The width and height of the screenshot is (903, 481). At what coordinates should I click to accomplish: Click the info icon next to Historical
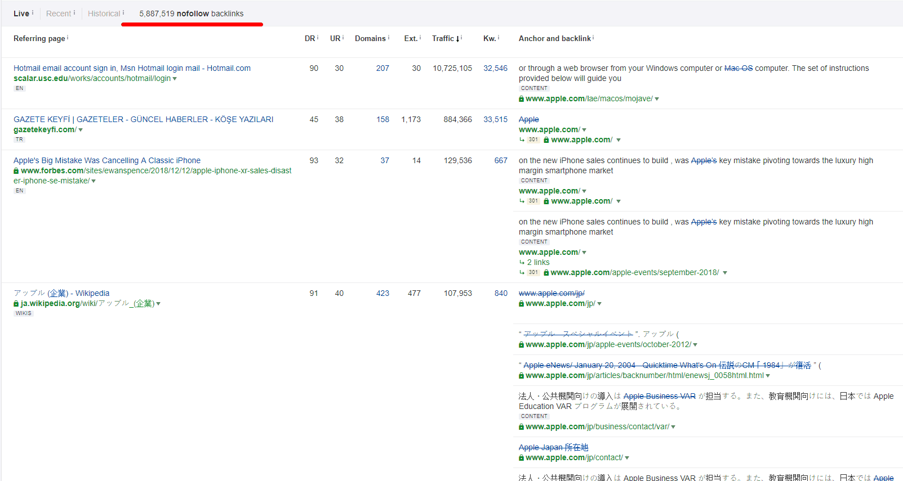pos(123,12)
